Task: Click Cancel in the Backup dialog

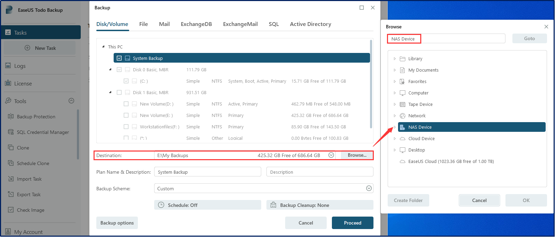Action: click(306, 223)
